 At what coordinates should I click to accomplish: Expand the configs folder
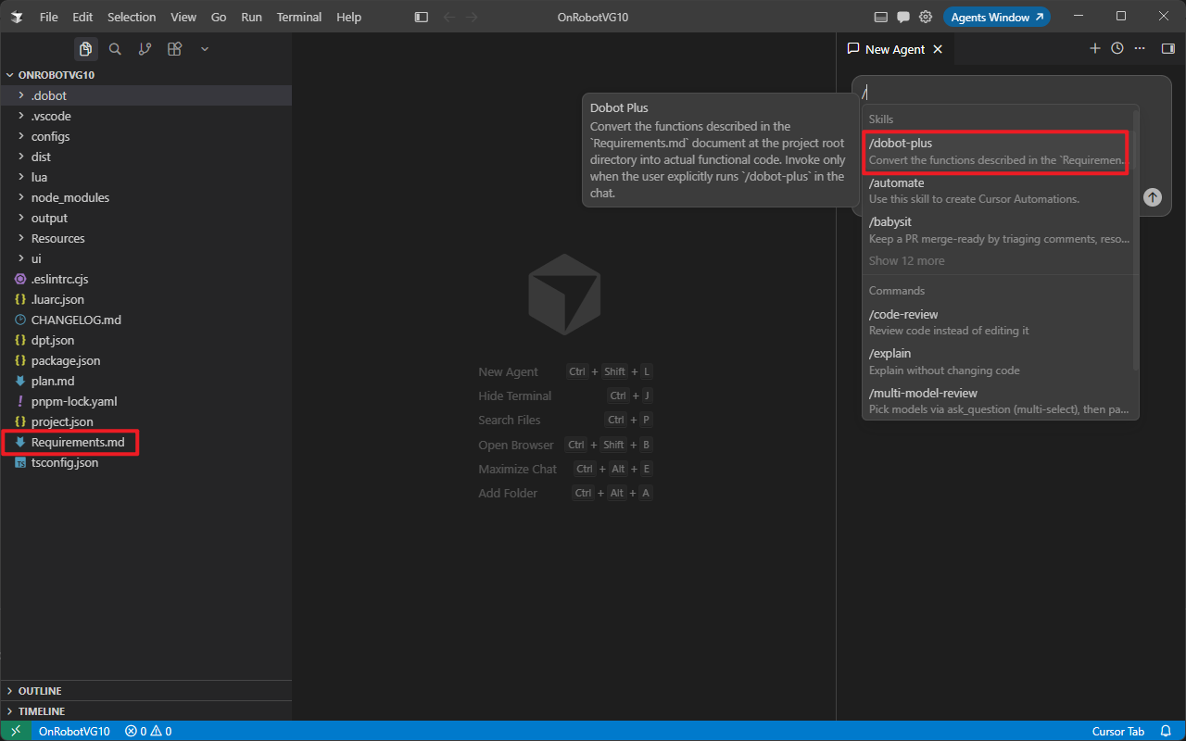click(145, 136)
